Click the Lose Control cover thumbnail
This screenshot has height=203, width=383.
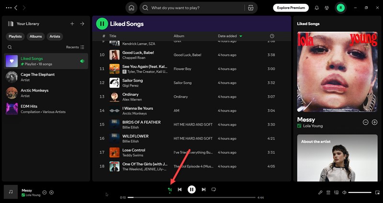[114, 152]
